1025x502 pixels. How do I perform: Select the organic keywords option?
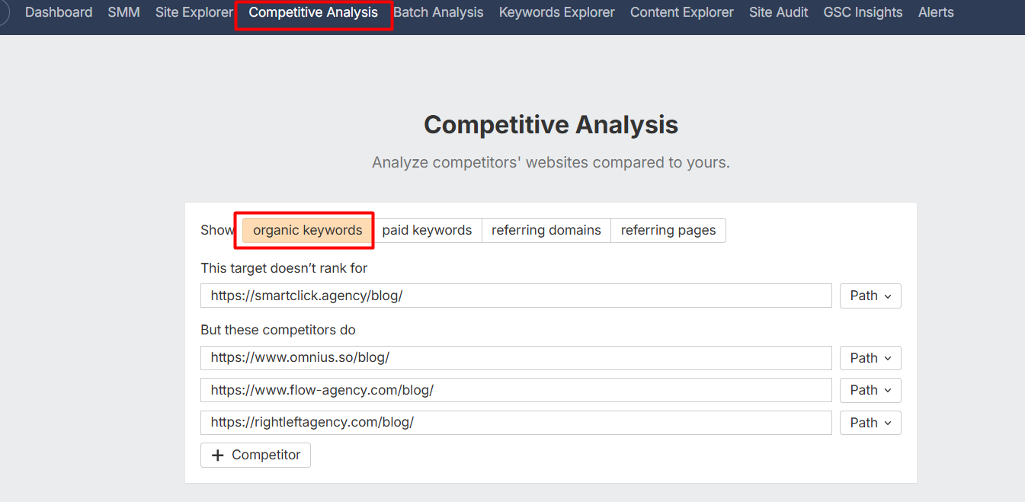[x=308, y=230]
